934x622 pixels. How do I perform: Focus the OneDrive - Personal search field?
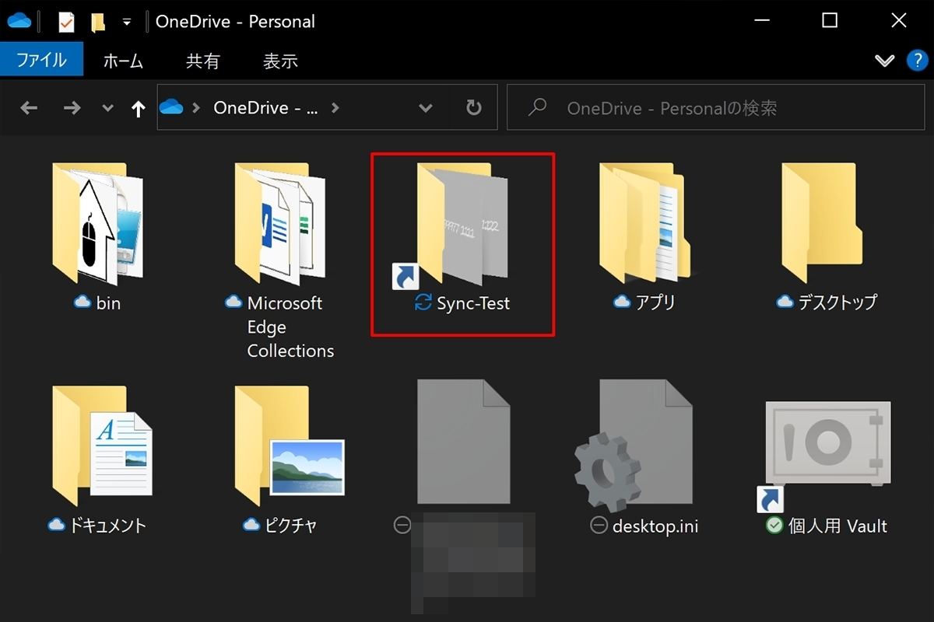tap(715, 107)
